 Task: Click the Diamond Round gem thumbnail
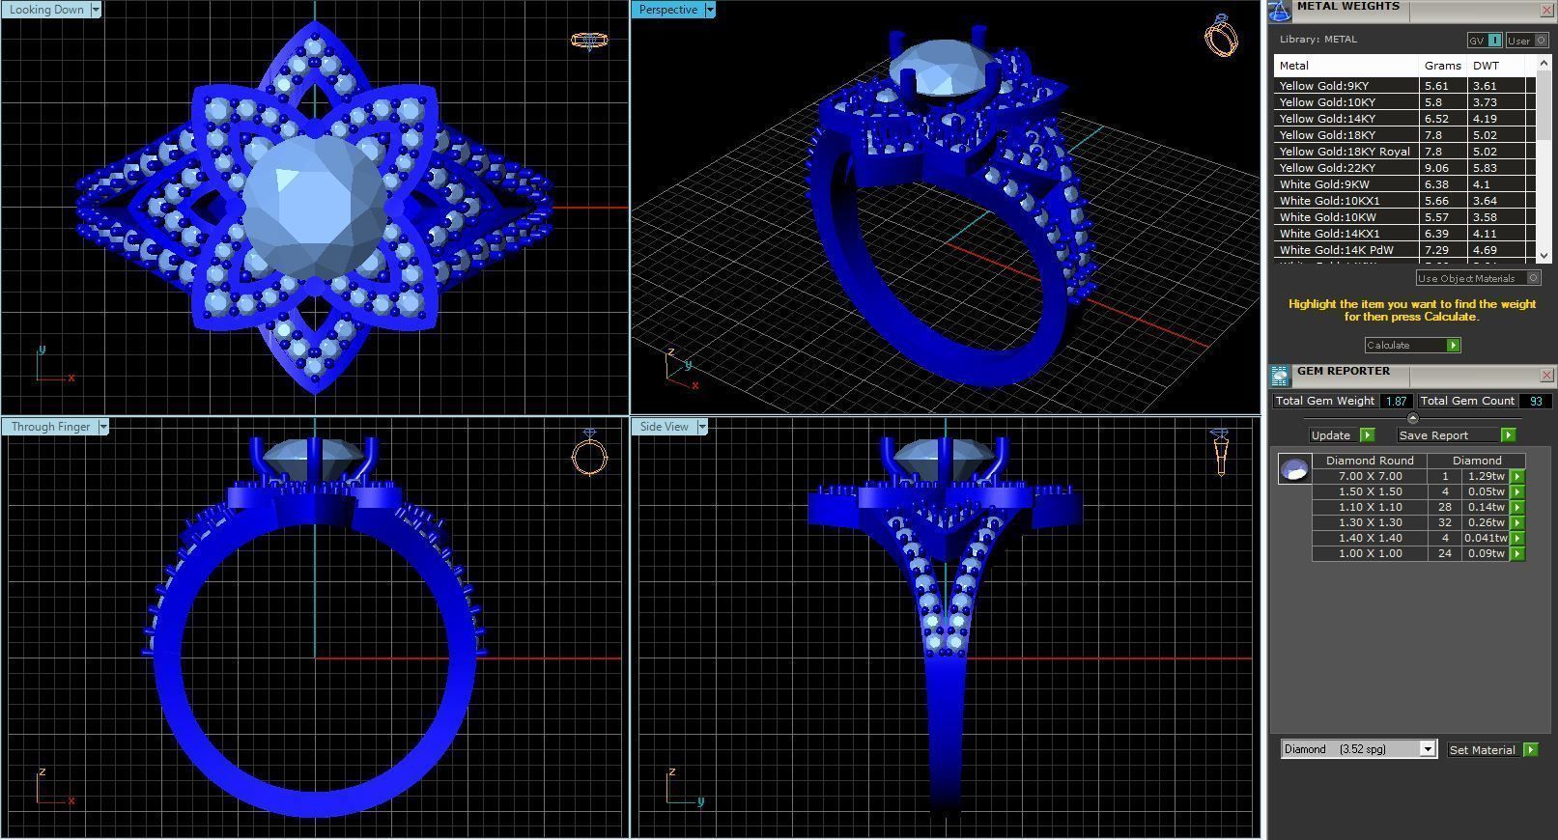[x=1294, y=469]
